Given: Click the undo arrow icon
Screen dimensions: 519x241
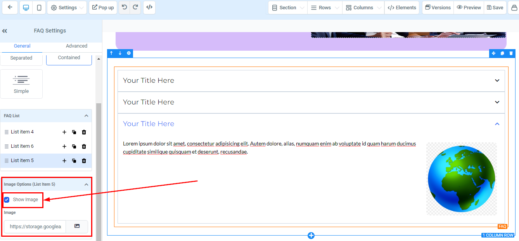Looking at the screenshot, I should (x=124, y=7).
